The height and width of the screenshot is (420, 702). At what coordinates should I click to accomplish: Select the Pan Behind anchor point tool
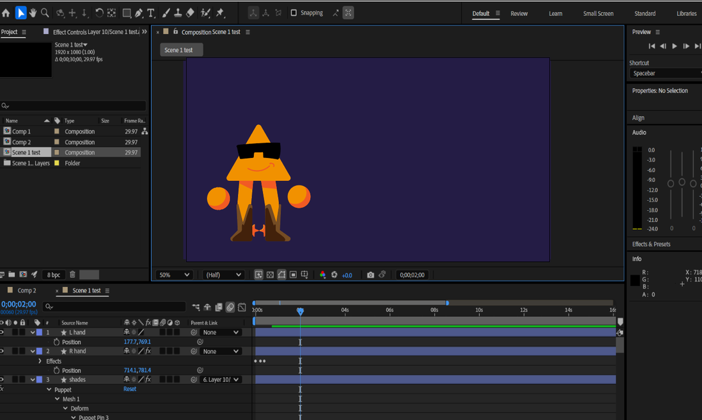pyautogui.click(x=112, y=13)
